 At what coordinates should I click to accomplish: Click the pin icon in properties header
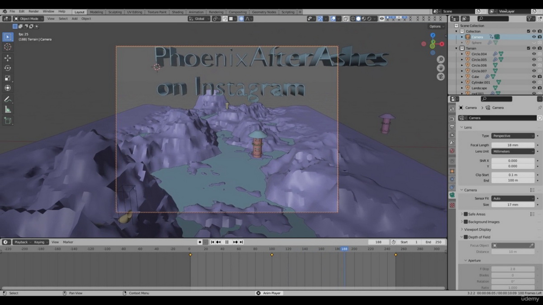[539, 108]
